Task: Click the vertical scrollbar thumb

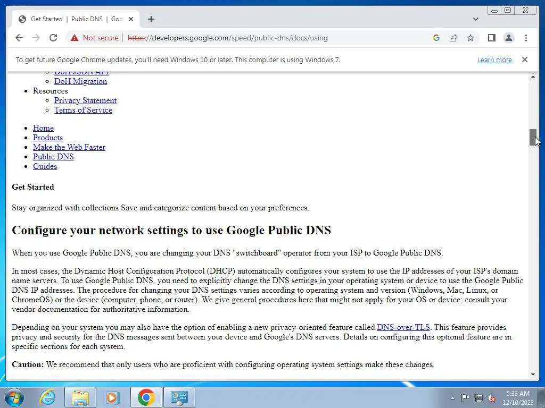Action: pos(533,138)
